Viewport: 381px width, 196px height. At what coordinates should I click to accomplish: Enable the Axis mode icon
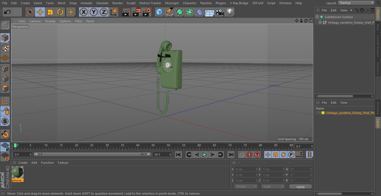pos(5,101)
